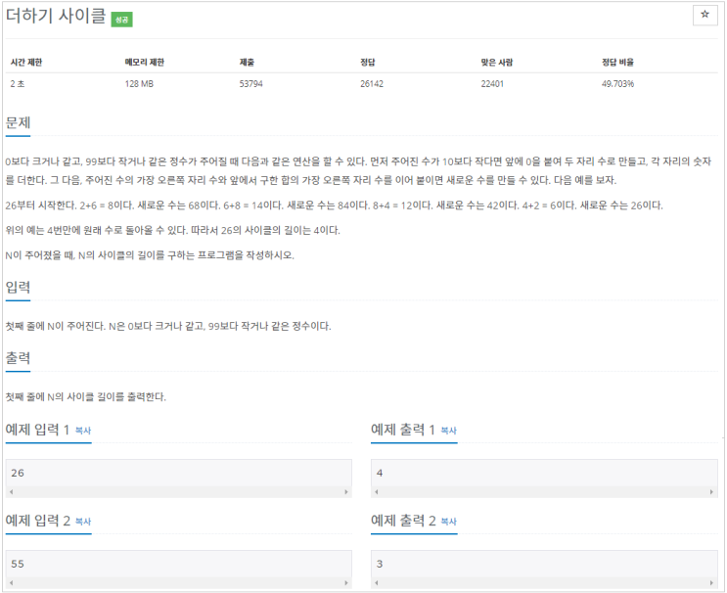Viewport: 727px width, 593px height.
Task: Click the 메모리 제한 column header
Action: tap(144, 62)
